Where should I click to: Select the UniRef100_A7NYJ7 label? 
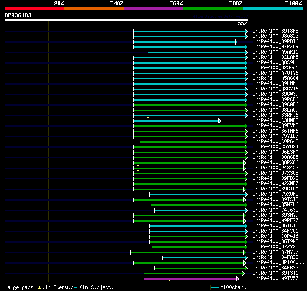coord(275,252)
